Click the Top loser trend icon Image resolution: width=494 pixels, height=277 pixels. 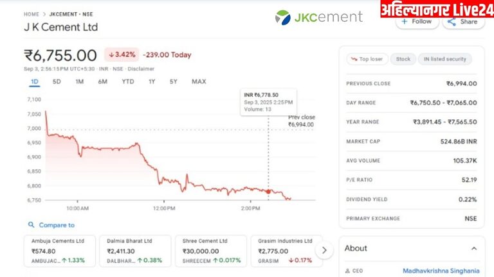click(x=353, y=59)
